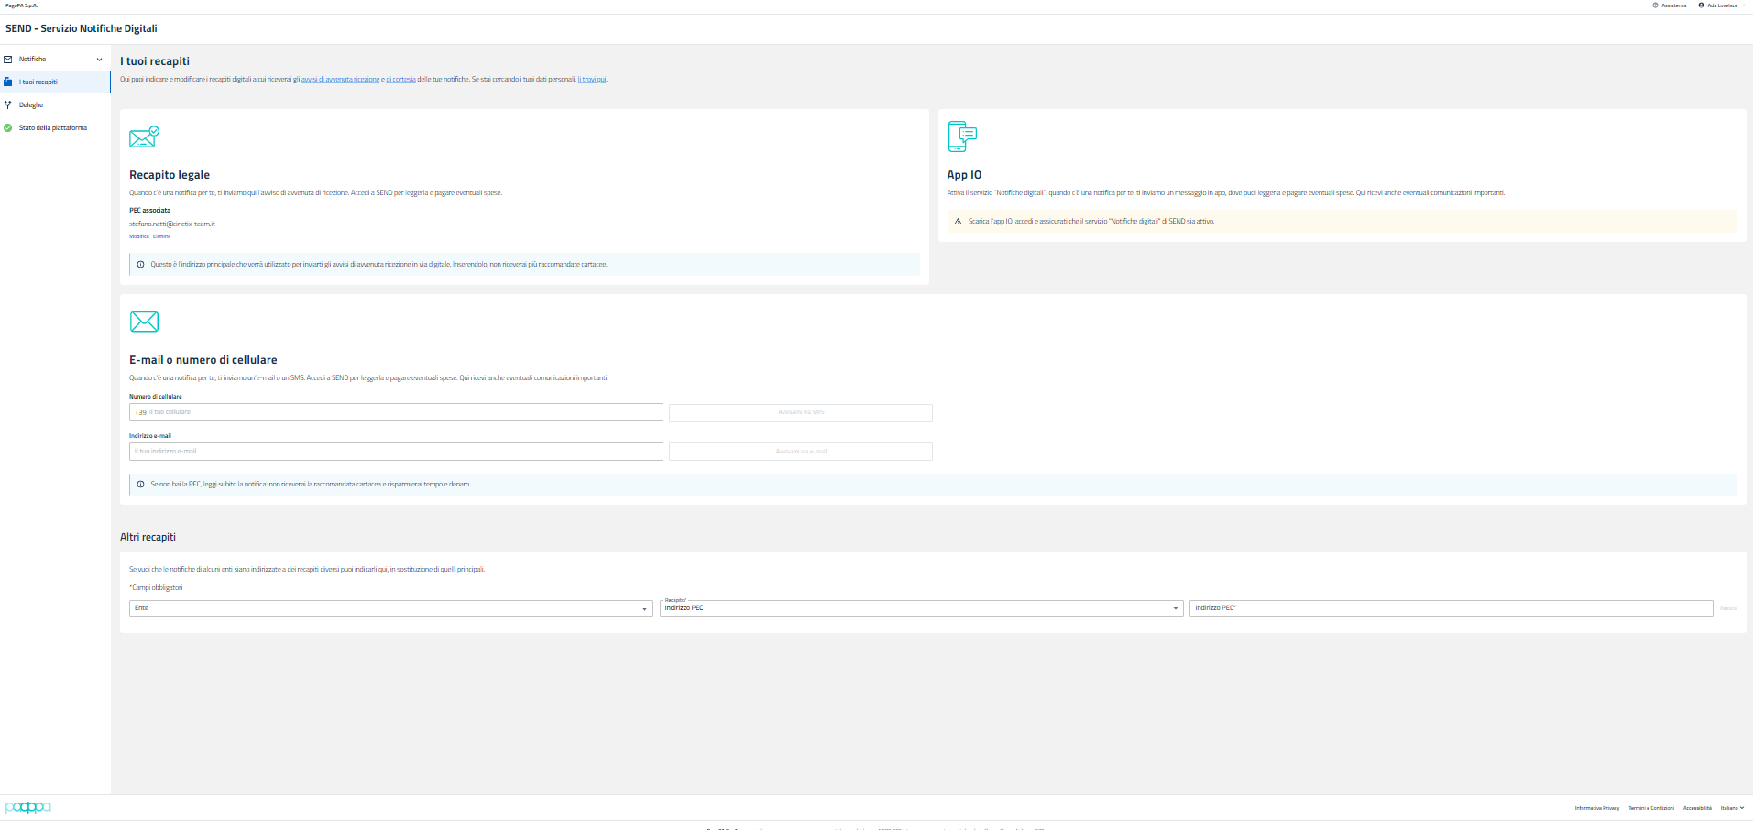Open the Ente dropdown in Altri recapiti

(x=390, y=608)
